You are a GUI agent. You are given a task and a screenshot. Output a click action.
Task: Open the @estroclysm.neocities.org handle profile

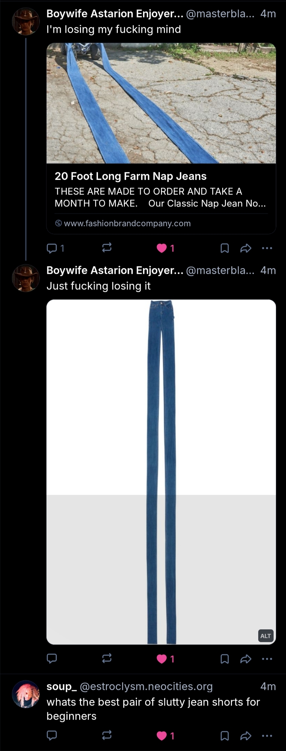click(x=146, y=686)
